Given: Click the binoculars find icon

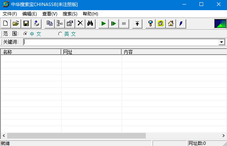Looking at the screenshot, I should [x=90, y=23].
